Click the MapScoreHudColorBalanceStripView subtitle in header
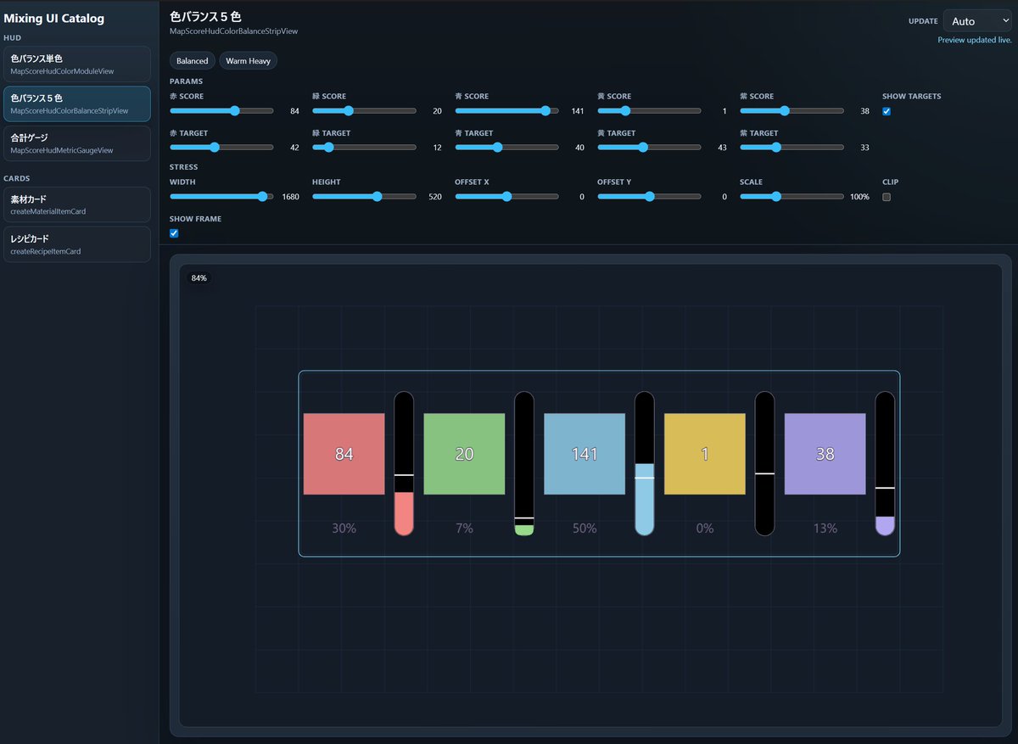The width and height of the screenshot is (1018, 744). tap(233, 31)
